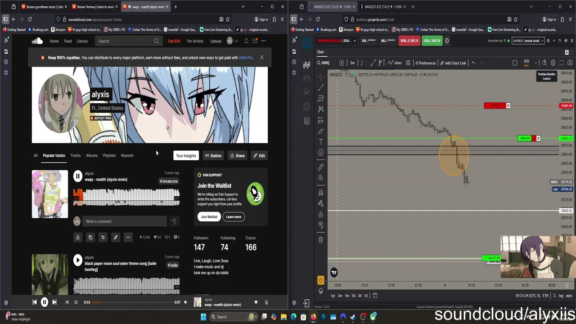
Task: Toggle chart fullscreen icon
Action: pyautogui.click(x=561, y=63)
